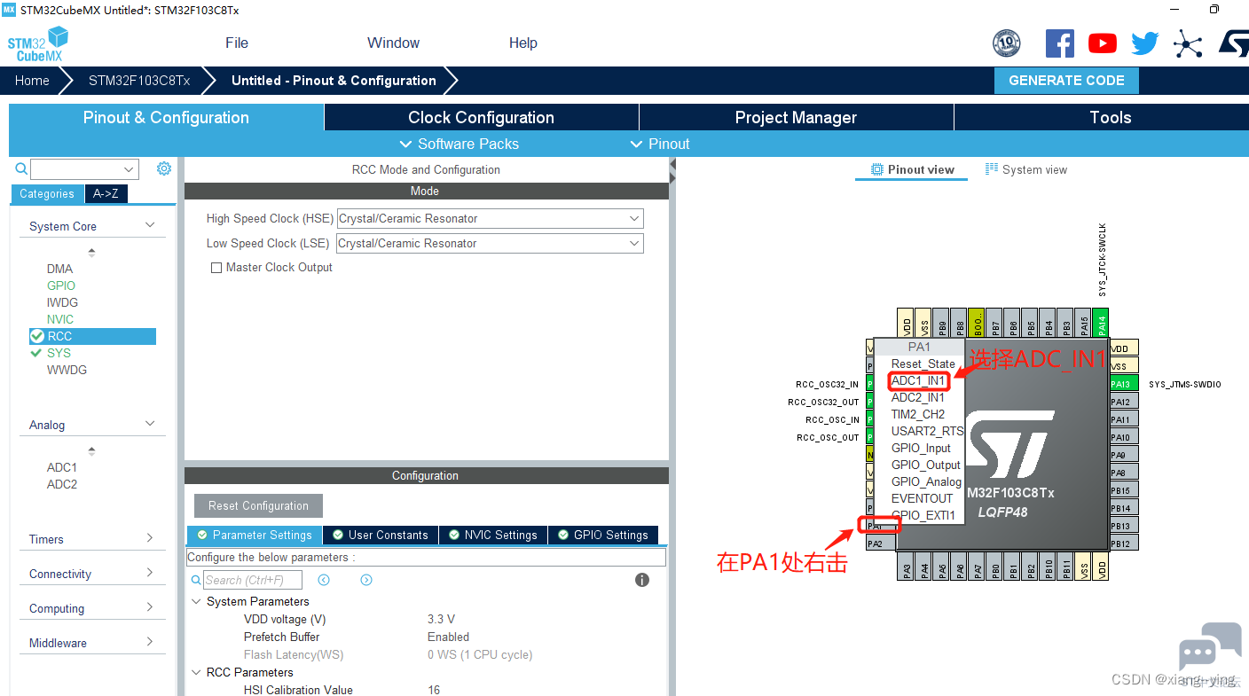
Task: Click the parameter Search (Ctrl+F) field
Action: tap(253, 580)
